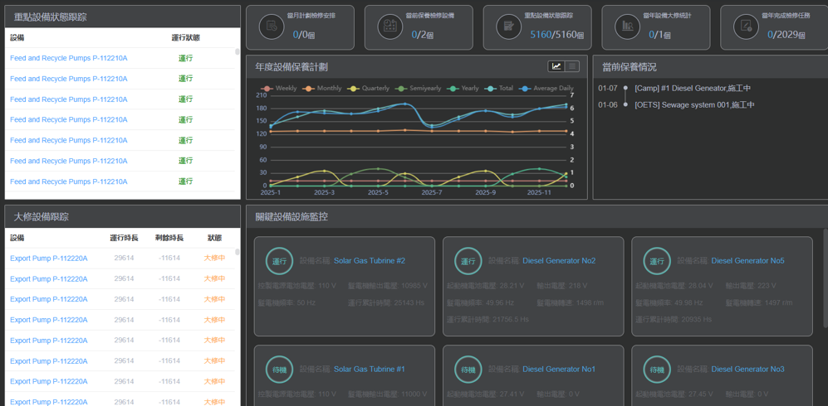
Task: Toggle the Weekly series in chart legend
Action: (x=279, y=89)
